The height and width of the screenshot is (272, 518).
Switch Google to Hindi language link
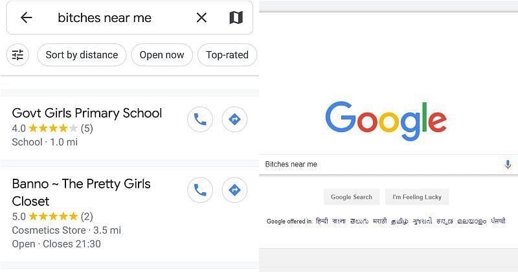[x=322, y=221]
